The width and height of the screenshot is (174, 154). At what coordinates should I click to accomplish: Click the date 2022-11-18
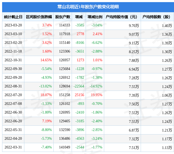[13, 51]
